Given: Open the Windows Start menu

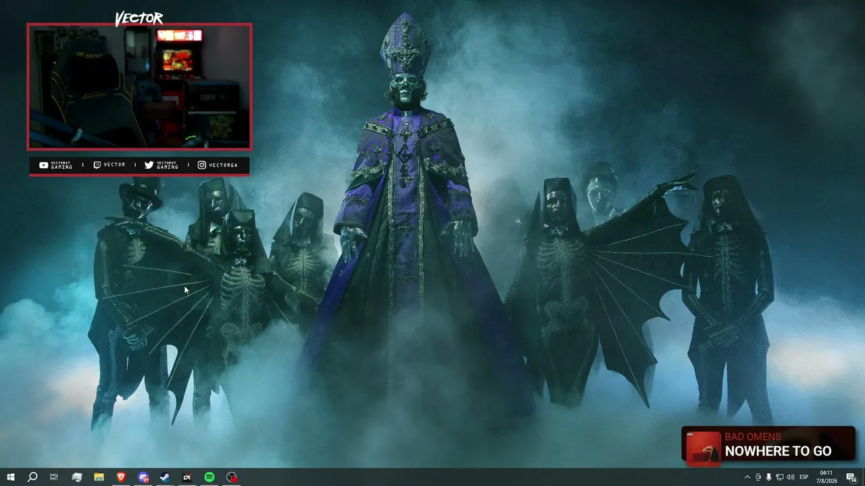Looking at the screenshot, I should 11,477.
